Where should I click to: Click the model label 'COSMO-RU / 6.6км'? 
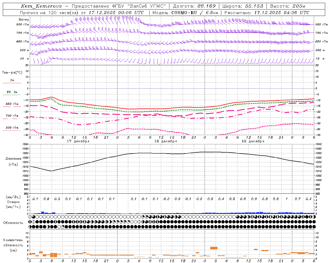pos(195,13)
